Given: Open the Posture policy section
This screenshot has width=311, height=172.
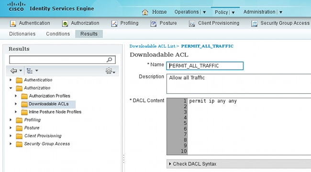Looking at the screenshot, I should (x=168, y=23).
